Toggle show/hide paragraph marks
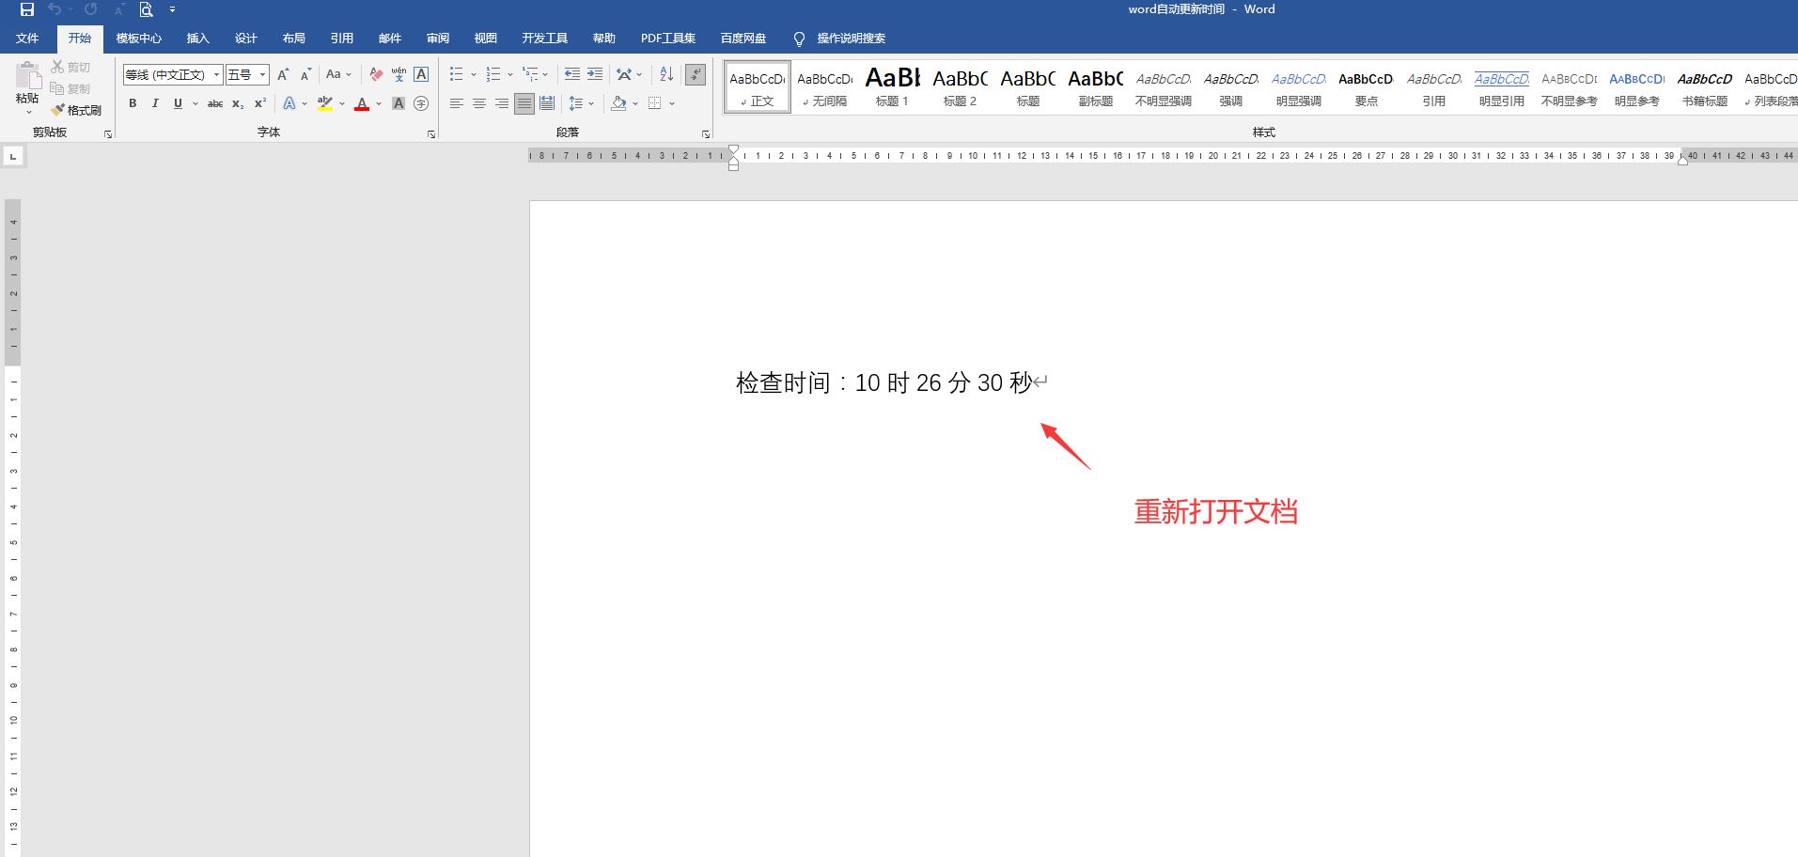Screen dimensions: 1798x857 [696, 74]
